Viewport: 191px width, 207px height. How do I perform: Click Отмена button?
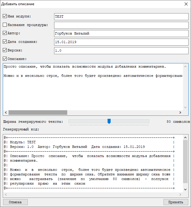click(15, 202)
